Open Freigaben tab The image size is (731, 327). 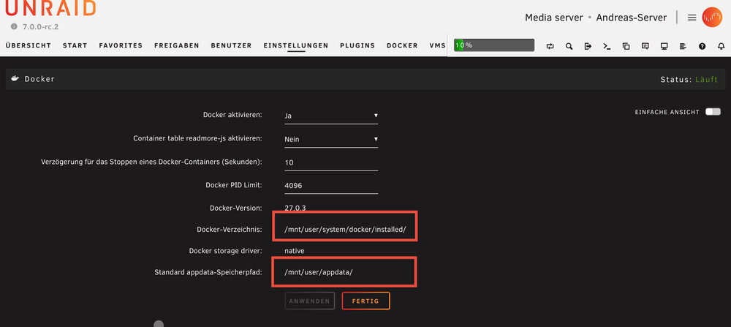pyautogui.click(x=177, y=45)
